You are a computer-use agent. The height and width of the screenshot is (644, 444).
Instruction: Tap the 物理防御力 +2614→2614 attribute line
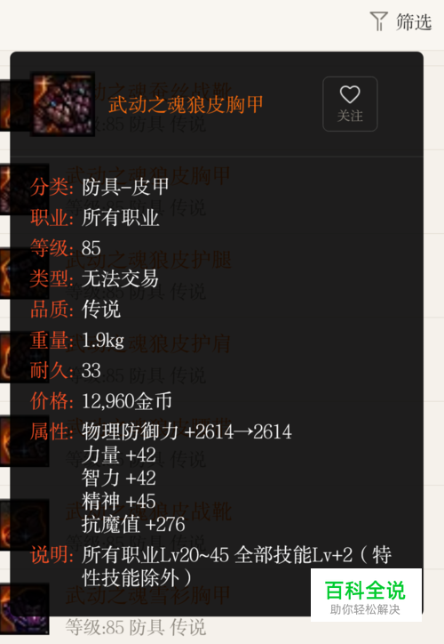pos(186,431)
